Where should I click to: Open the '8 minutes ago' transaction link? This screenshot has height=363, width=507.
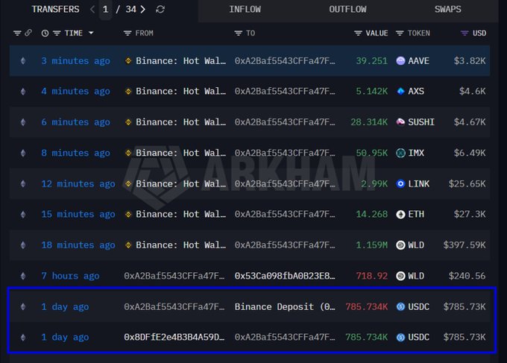75,153
